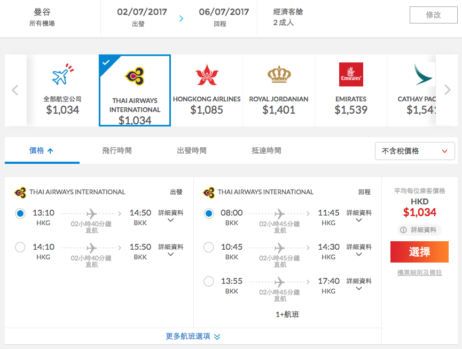Expand 更多航班選項 more flight options
This screenshot has width=462, height=349.
pos(193,336)
